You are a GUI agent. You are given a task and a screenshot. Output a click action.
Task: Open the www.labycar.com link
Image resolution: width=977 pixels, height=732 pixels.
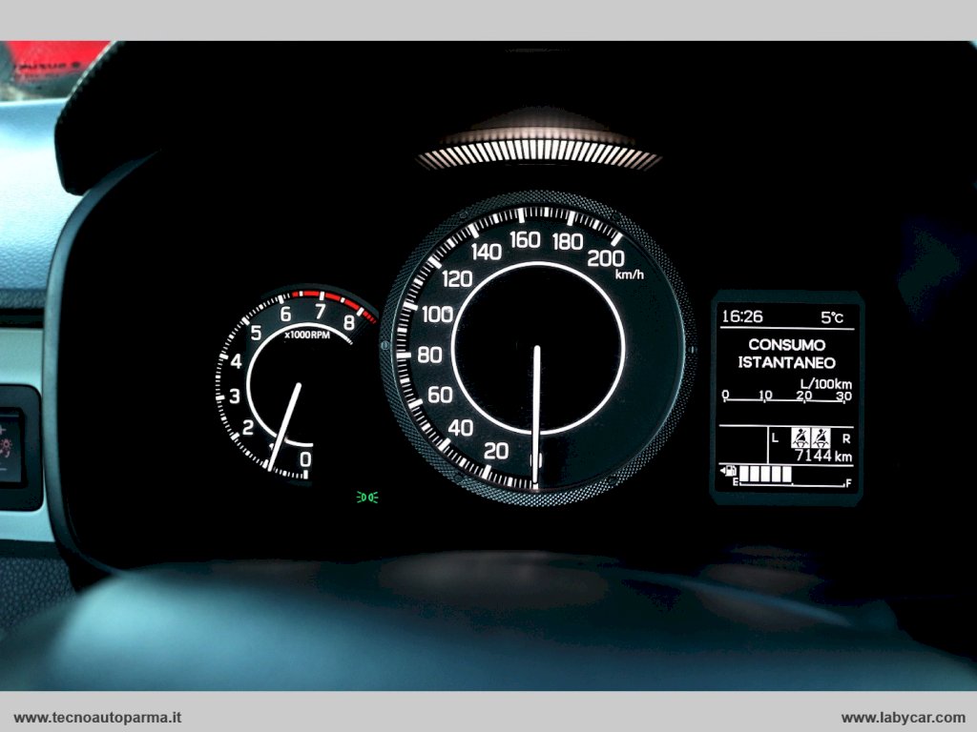903,718
